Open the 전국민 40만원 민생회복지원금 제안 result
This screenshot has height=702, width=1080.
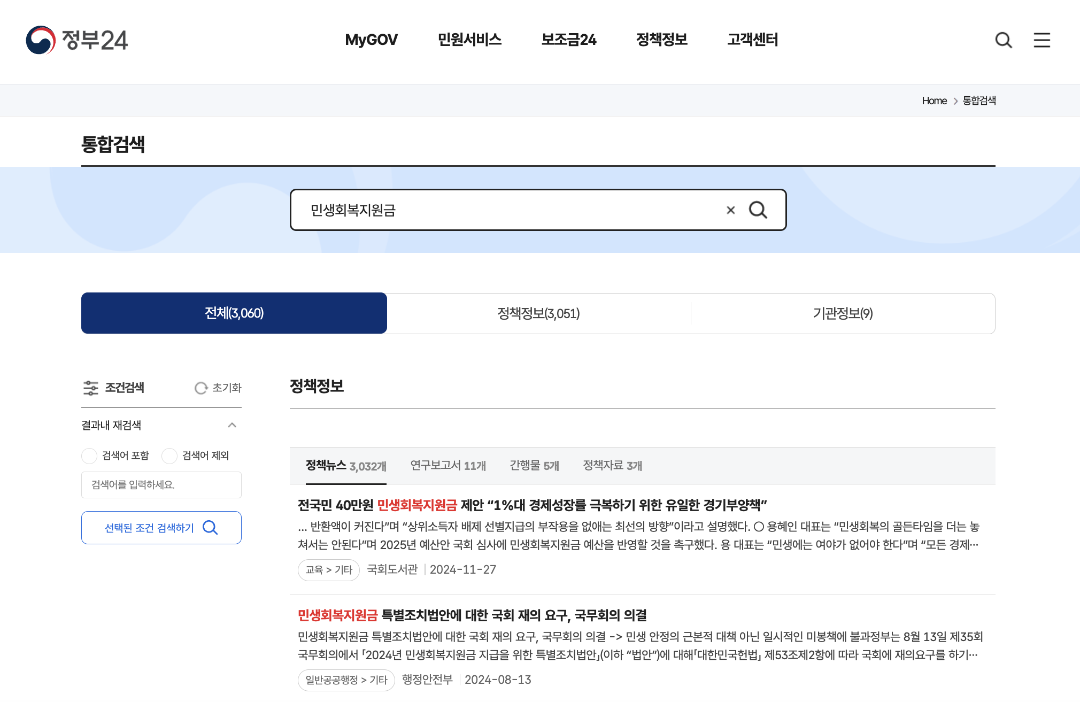533,505
